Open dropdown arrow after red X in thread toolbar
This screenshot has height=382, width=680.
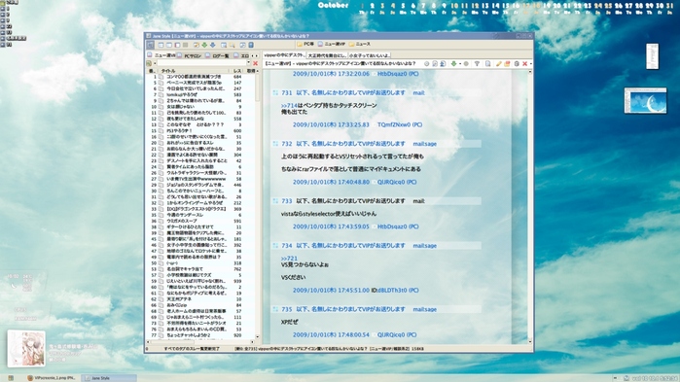(x=530, y=64)
